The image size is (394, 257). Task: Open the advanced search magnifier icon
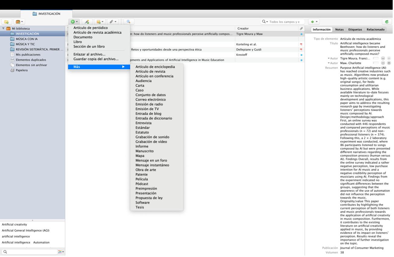[128, 22]
